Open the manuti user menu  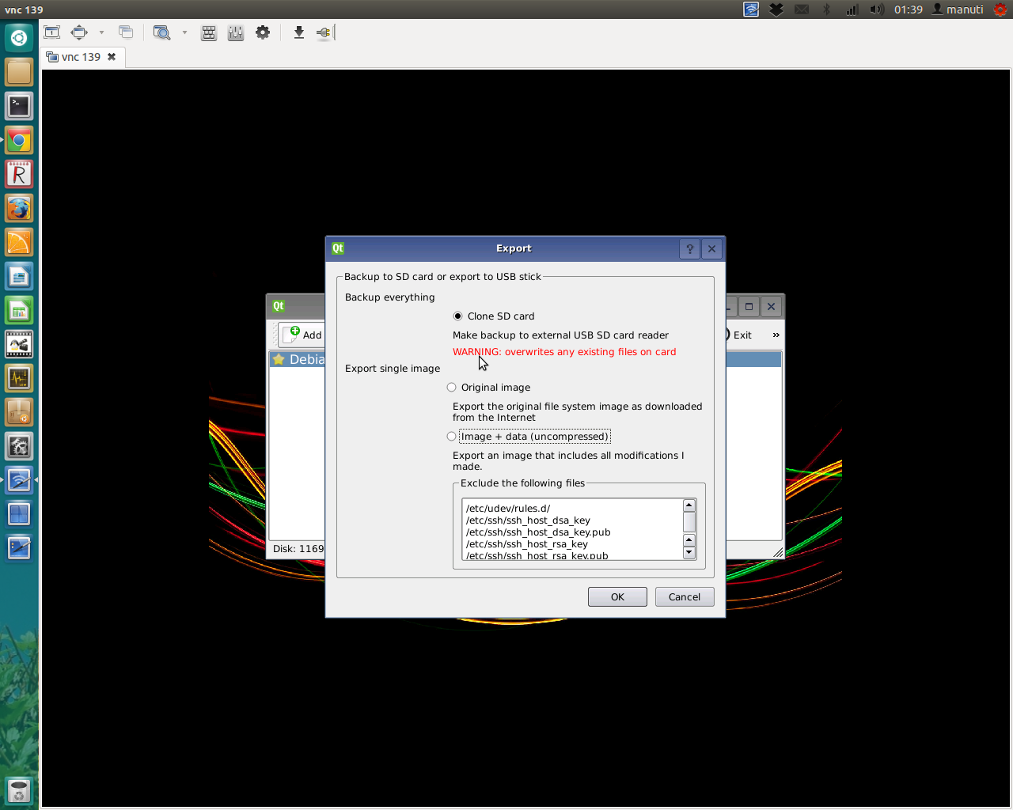(958, 9)
